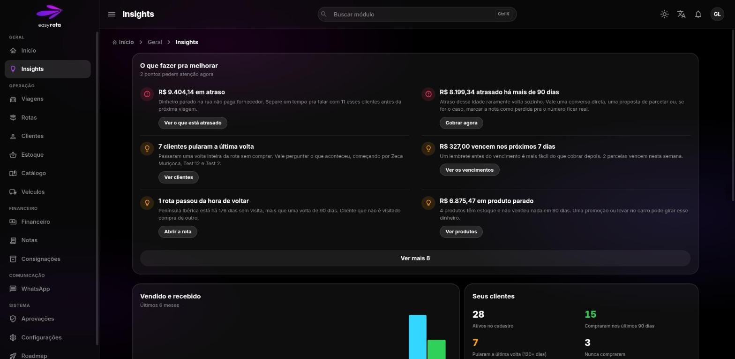Click the alert icon beside R$ 9.404,14 em atraso
The width and height of the screenshot is (735, 359).
[x=147, y=94]
